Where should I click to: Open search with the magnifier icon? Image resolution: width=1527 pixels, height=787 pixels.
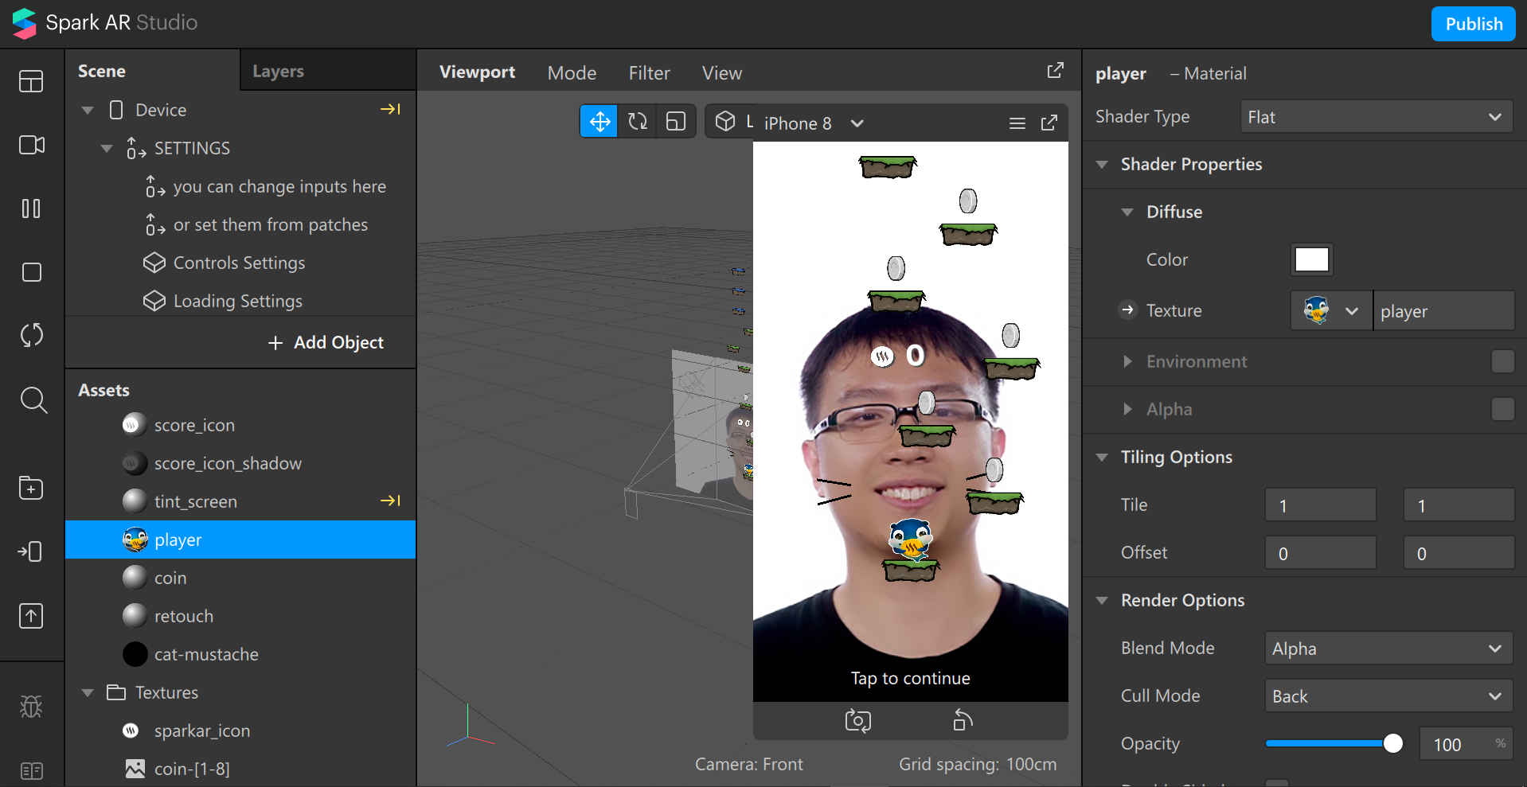click(x=33, y=399)
